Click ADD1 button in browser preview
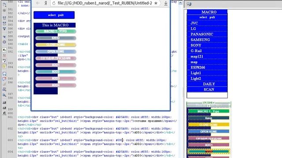This screenshot has width=282, height=158. pos(56,65)
